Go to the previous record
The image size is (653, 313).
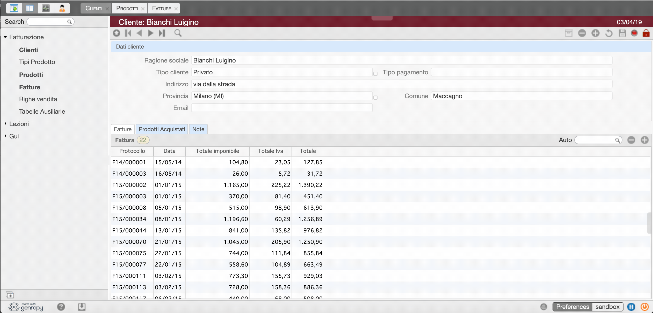tap(139, 33)
